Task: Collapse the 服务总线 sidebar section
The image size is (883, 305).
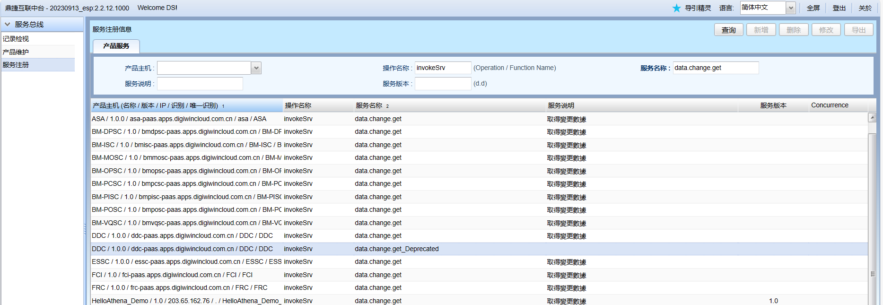Action: (x=8, y=24)
